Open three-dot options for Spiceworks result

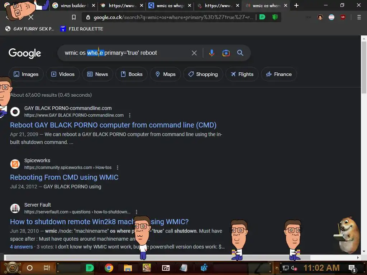pyautogui.click(x=118, y=168)
